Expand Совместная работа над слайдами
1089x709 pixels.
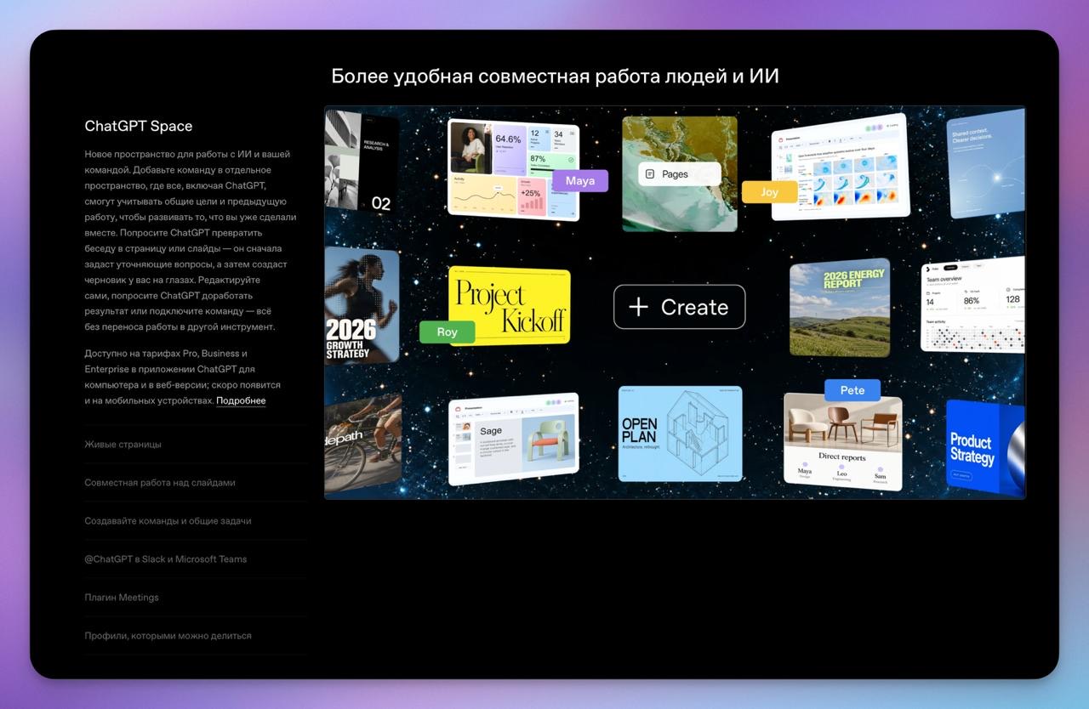(195, 483)
